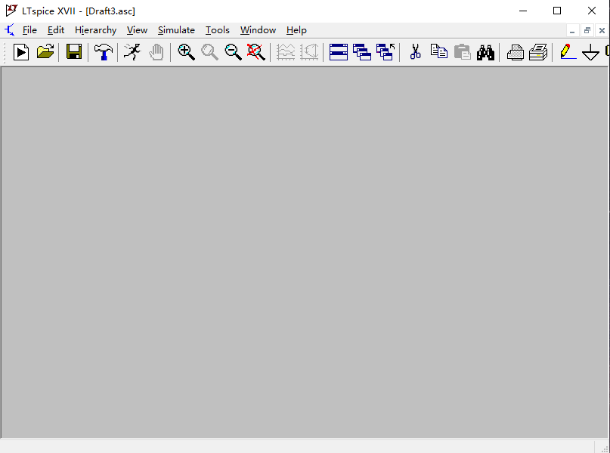Screen dimensions: 610x453
Task: Run the simulation with the running man icon
Action: (132, 52)
